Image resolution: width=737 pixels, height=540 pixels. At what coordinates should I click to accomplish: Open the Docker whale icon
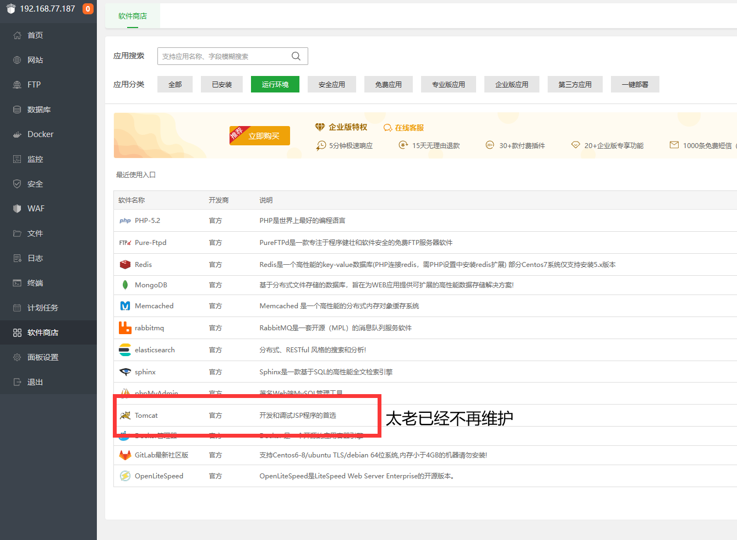click(x=17, y=134)
